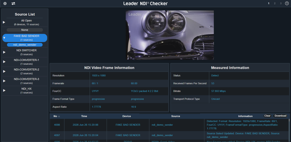Sort log by No column arrow
Viewport: 291px width, 142px height.
[59, 116]
